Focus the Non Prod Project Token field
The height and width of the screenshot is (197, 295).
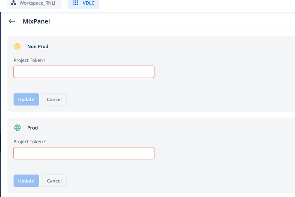pyautogui.click(x=84, y=72)
